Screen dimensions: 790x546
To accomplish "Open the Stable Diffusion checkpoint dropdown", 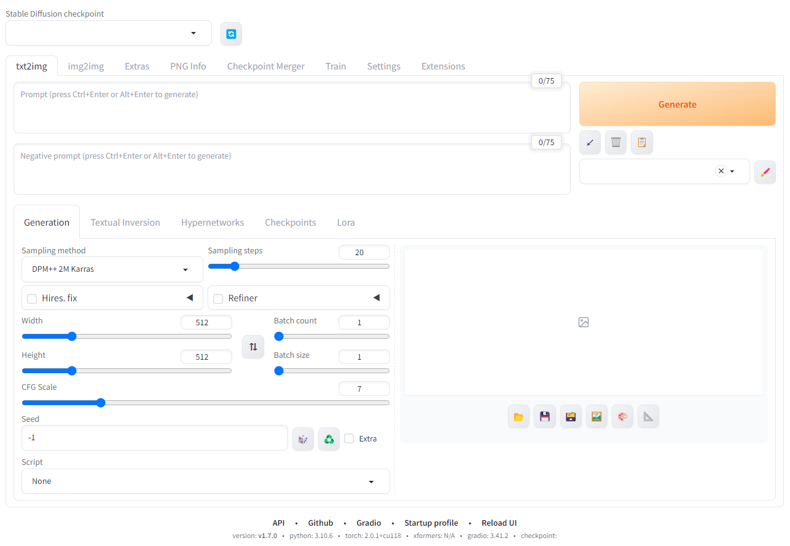I will [109, 33].
